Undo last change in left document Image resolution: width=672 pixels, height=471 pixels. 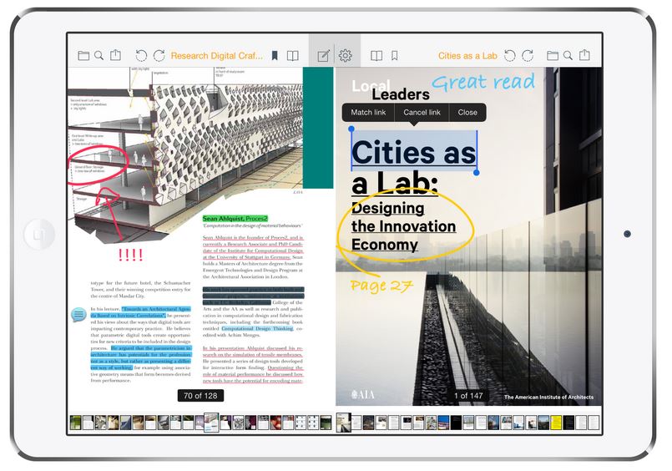click(141, 56)
